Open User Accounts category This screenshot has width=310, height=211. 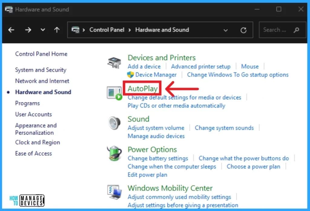click(33, 114)
